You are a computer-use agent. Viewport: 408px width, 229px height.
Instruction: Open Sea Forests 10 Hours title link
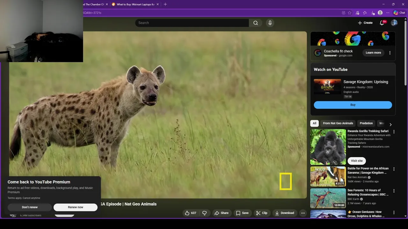tap(368, 192)
